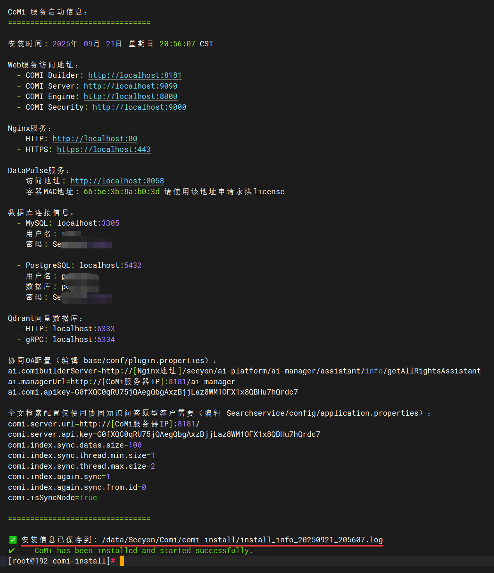The width and height of the screenshot is (494, 573).
Task: Click the PostgreSQL port '5432'
Action: click(133, 265)
